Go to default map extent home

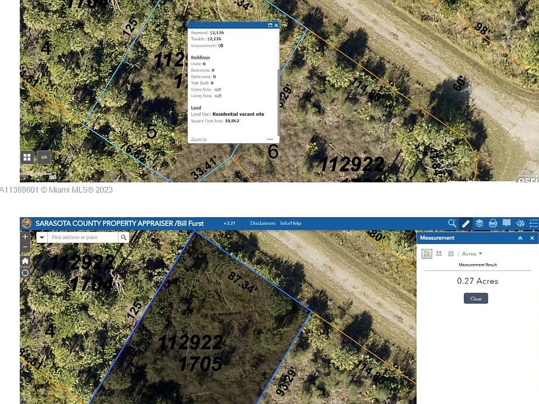click(x=25, y=261)
